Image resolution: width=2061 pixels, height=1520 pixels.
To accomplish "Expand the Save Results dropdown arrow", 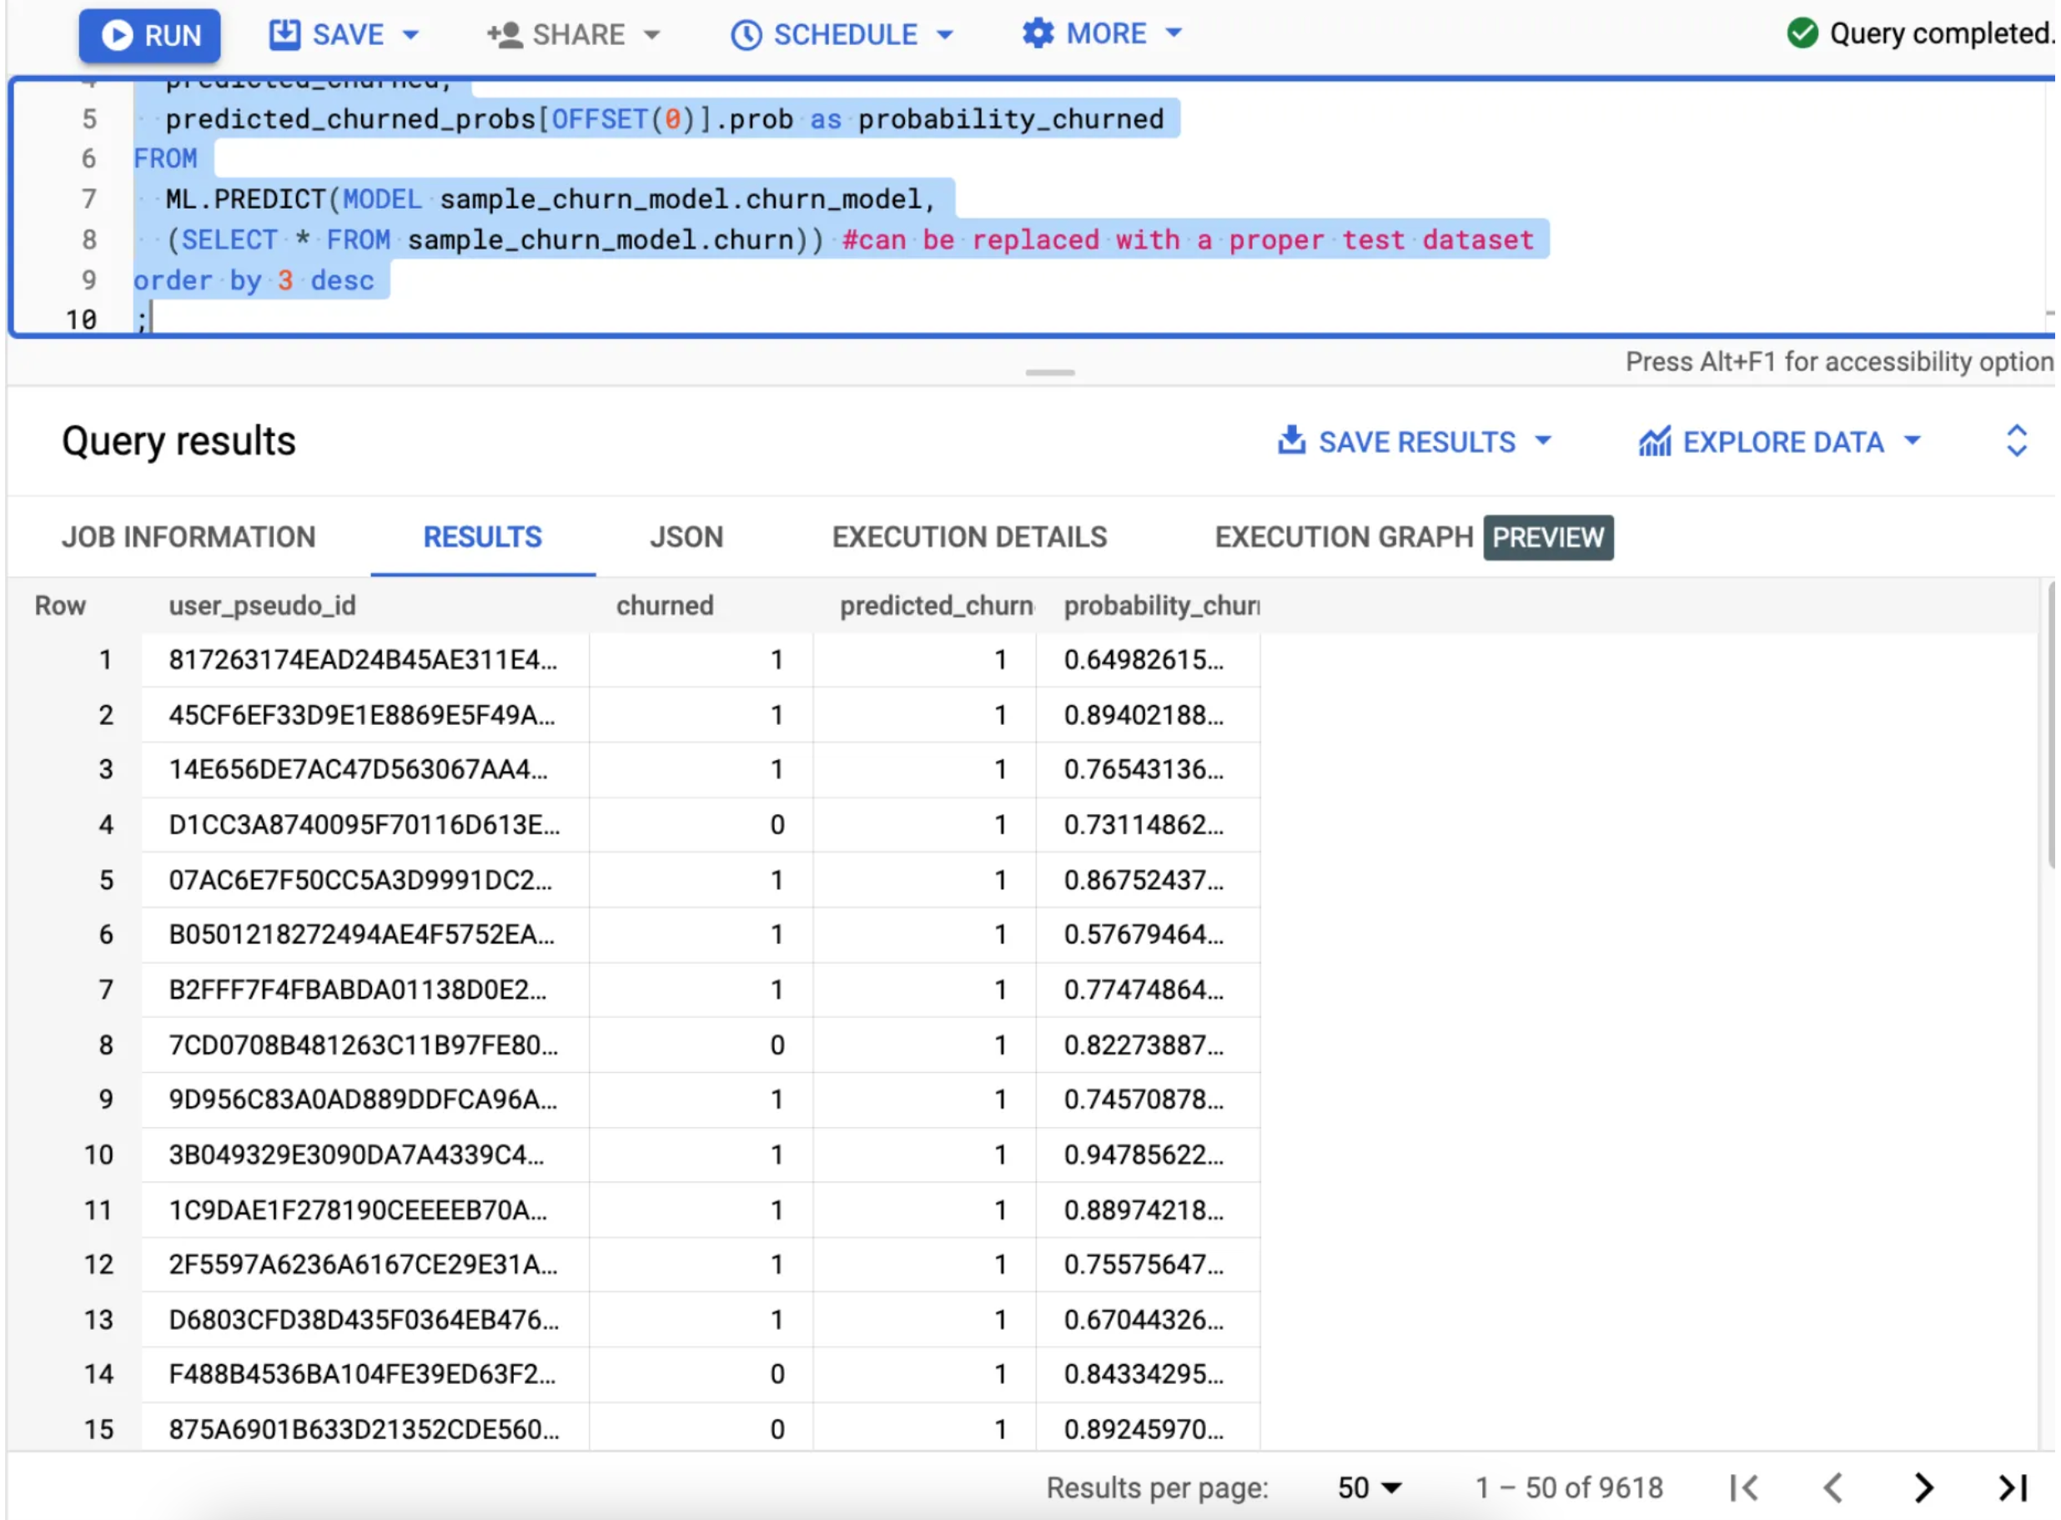I will click(1543, 440).
